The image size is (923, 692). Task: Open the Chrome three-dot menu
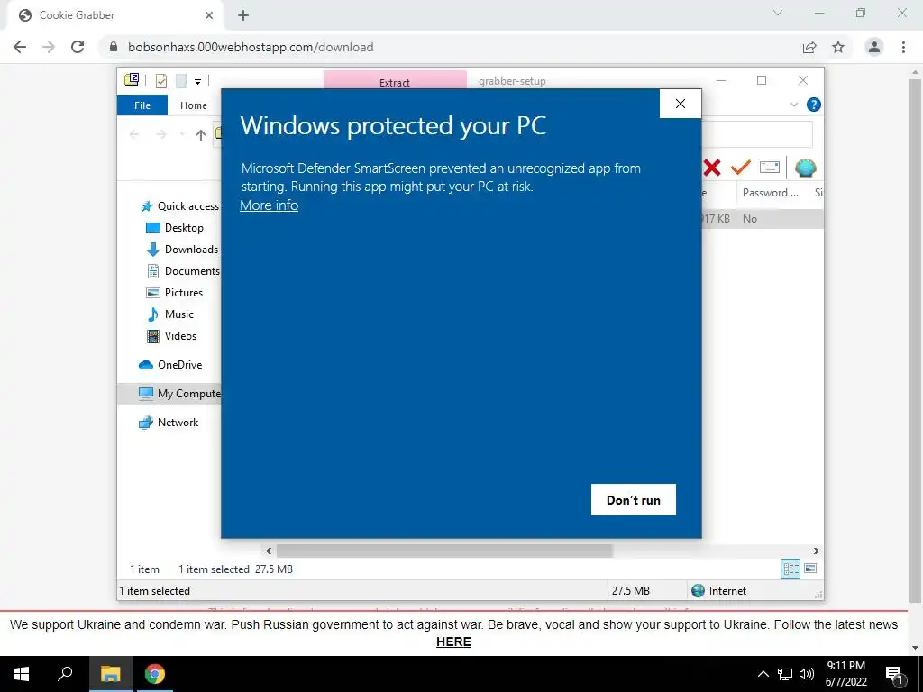click(903, 47)
